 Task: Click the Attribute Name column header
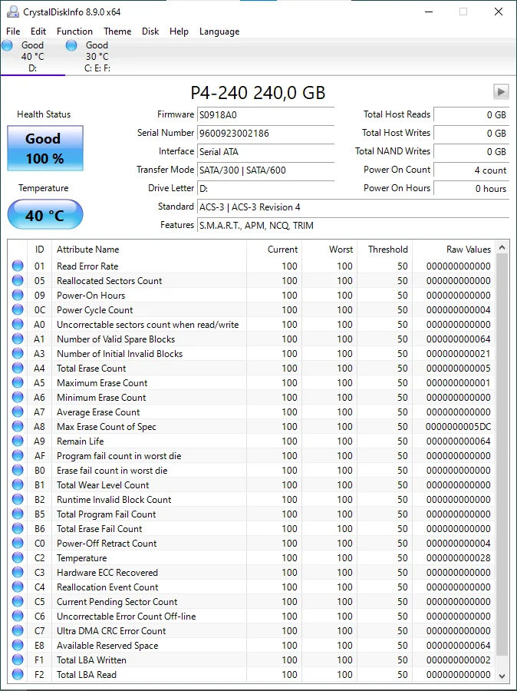149,250
